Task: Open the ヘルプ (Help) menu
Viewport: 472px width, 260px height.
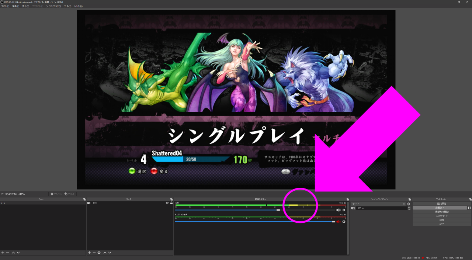Action: pos(78,6)
